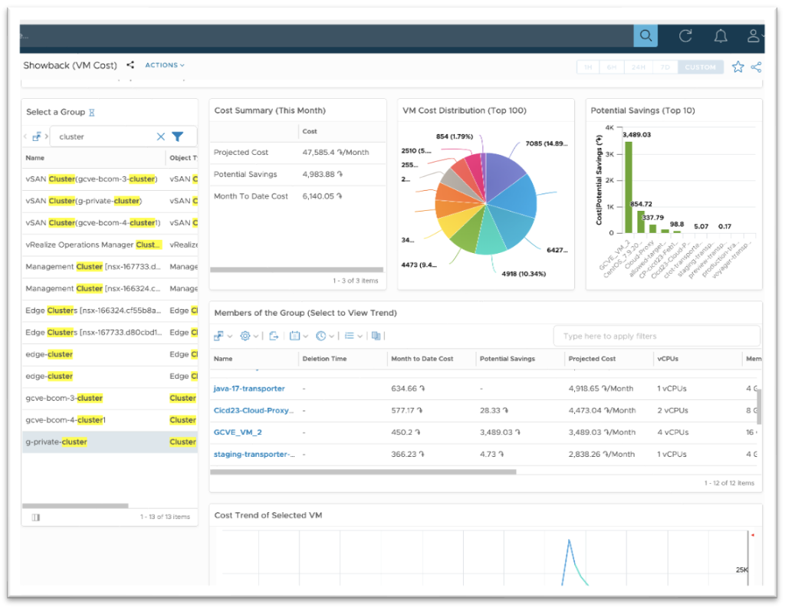The width and height of the screenshot is (785, 611).
Task: Expand the user account menu
Action: (755, 36)
